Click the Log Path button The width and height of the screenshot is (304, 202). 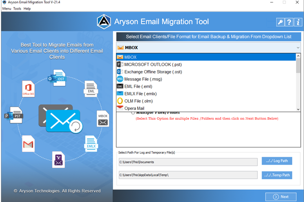click(277, 161)
